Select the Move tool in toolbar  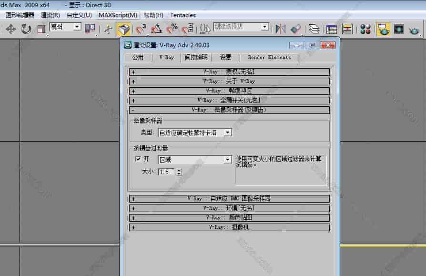tap(11, 29)
